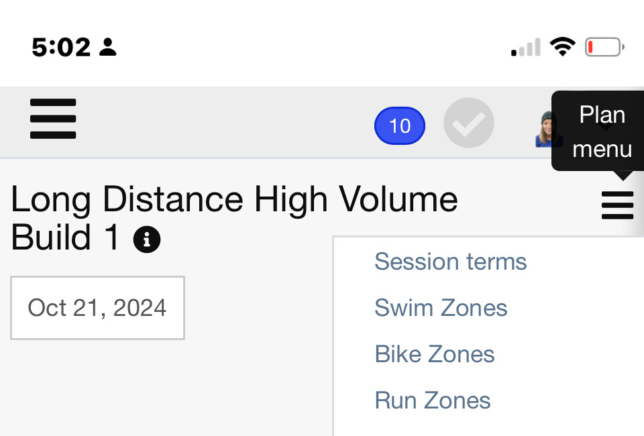Tap the Wi-Fi status icon
The height and width of the screenshot is (436, 644).
[563, 46]
